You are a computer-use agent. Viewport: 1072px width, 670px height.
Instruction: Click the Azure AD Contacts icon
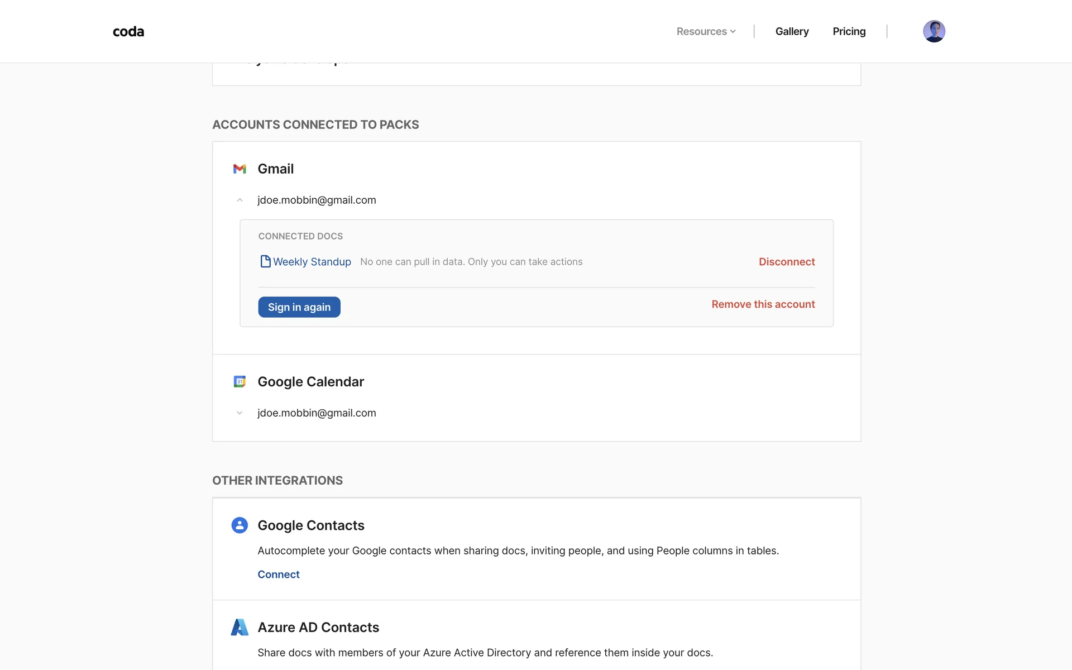point(240,627)
